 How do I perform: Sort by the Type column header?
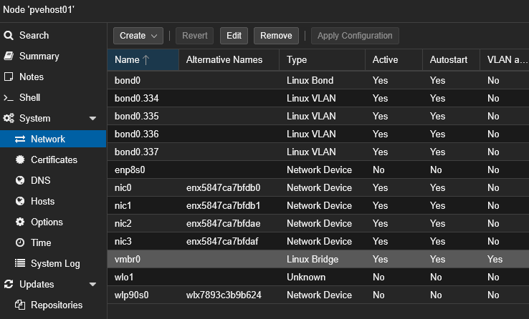pos(322,60)
